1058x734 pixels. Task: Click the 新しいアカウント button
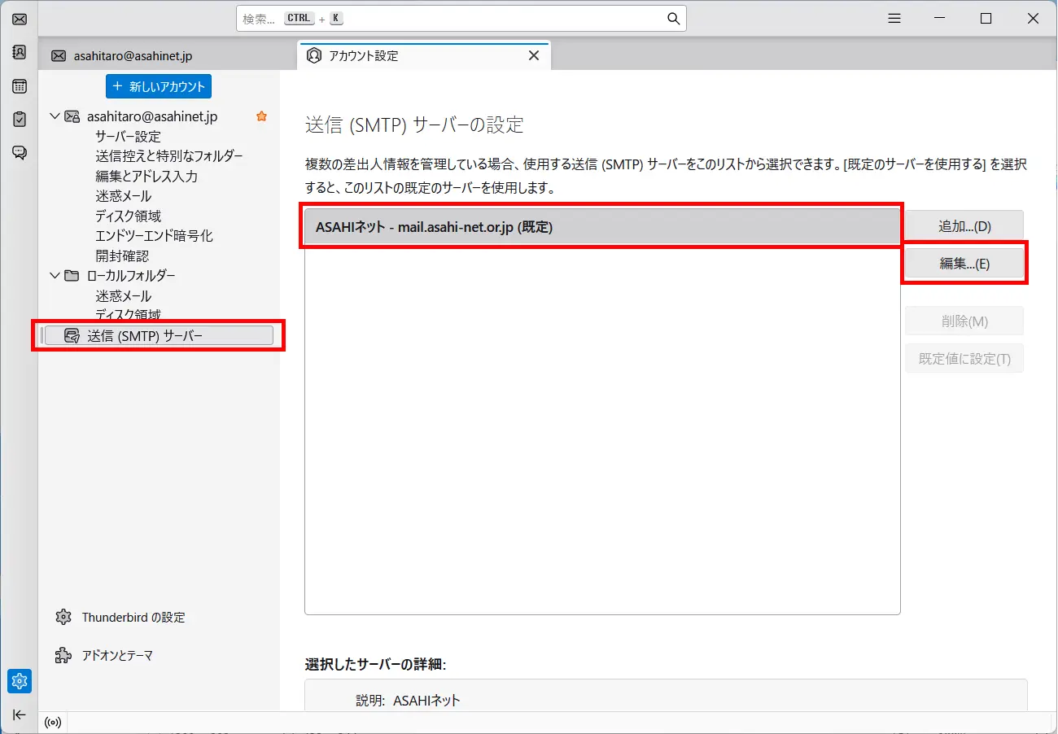tap(158, 85)
